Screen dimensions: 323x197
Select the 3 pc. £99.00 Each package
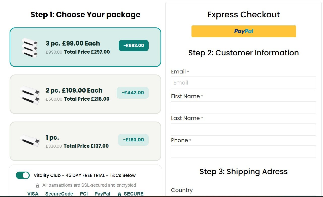click(85, 47)
